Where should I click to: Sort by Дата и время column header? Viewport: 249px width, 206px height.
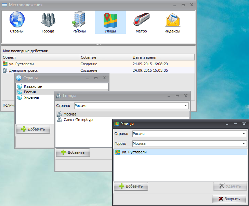pyautogui.click(x=163, y=57)
